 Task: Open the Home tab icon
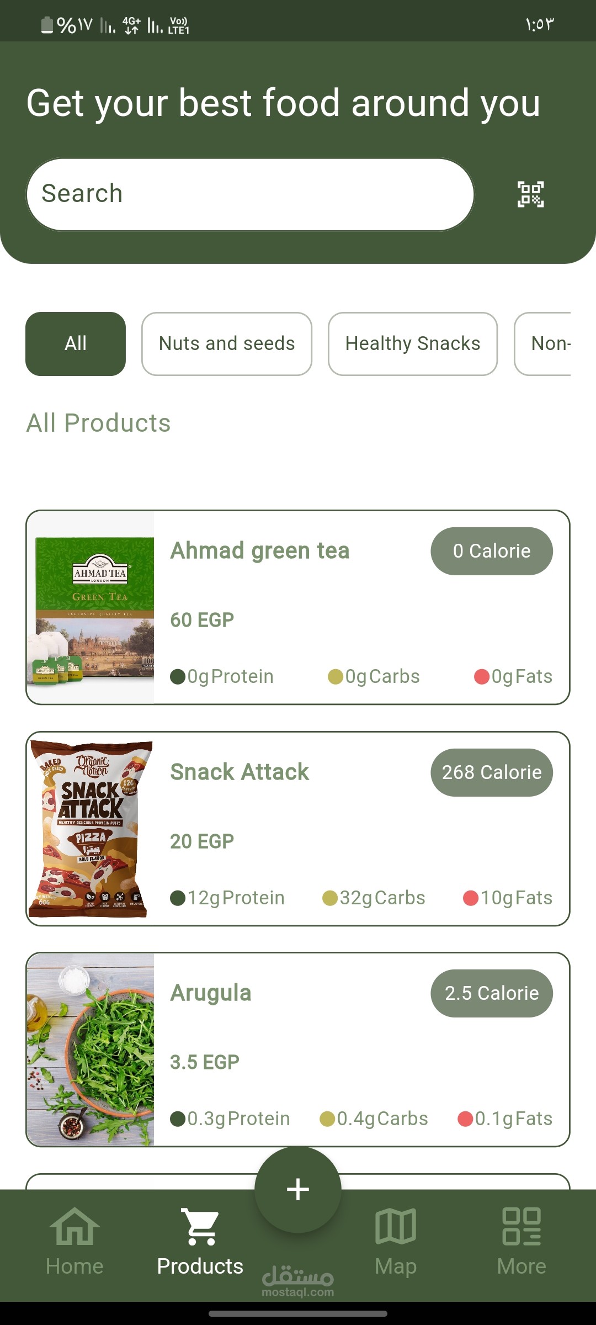coord(74,1227)
